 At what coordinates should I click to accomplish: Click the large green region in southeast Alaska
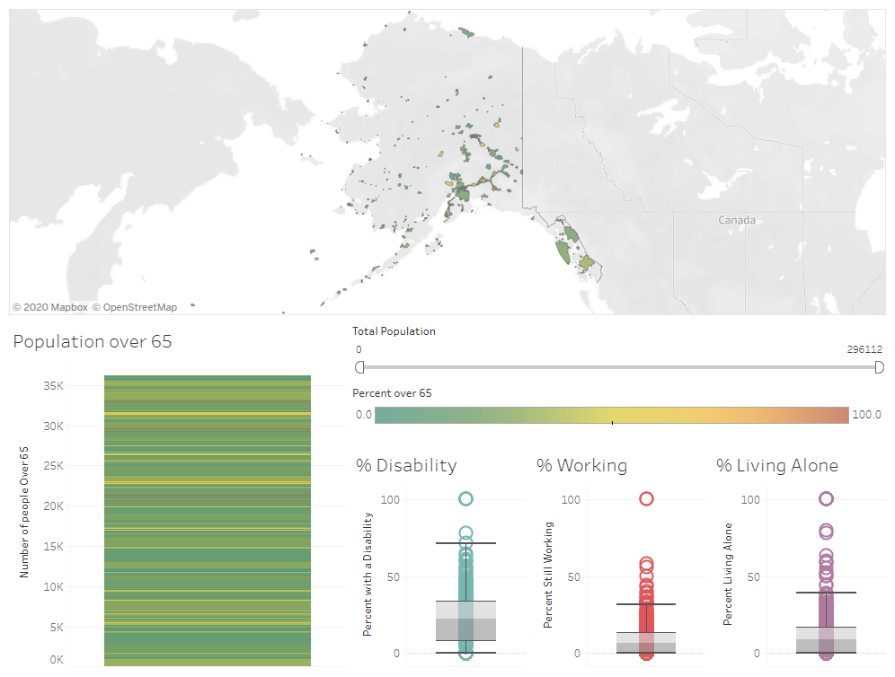(563, 251)
